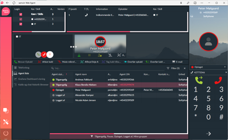Viewport: 228px width, 140px height.
Task: Click the Afslut kald button
Action: (x=45, y=62)
